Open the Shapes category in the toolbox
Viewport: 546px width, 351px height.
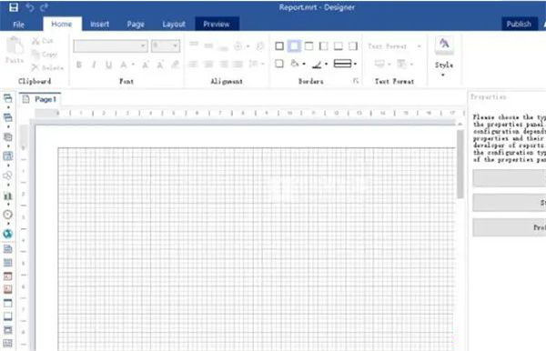point(7,175)
